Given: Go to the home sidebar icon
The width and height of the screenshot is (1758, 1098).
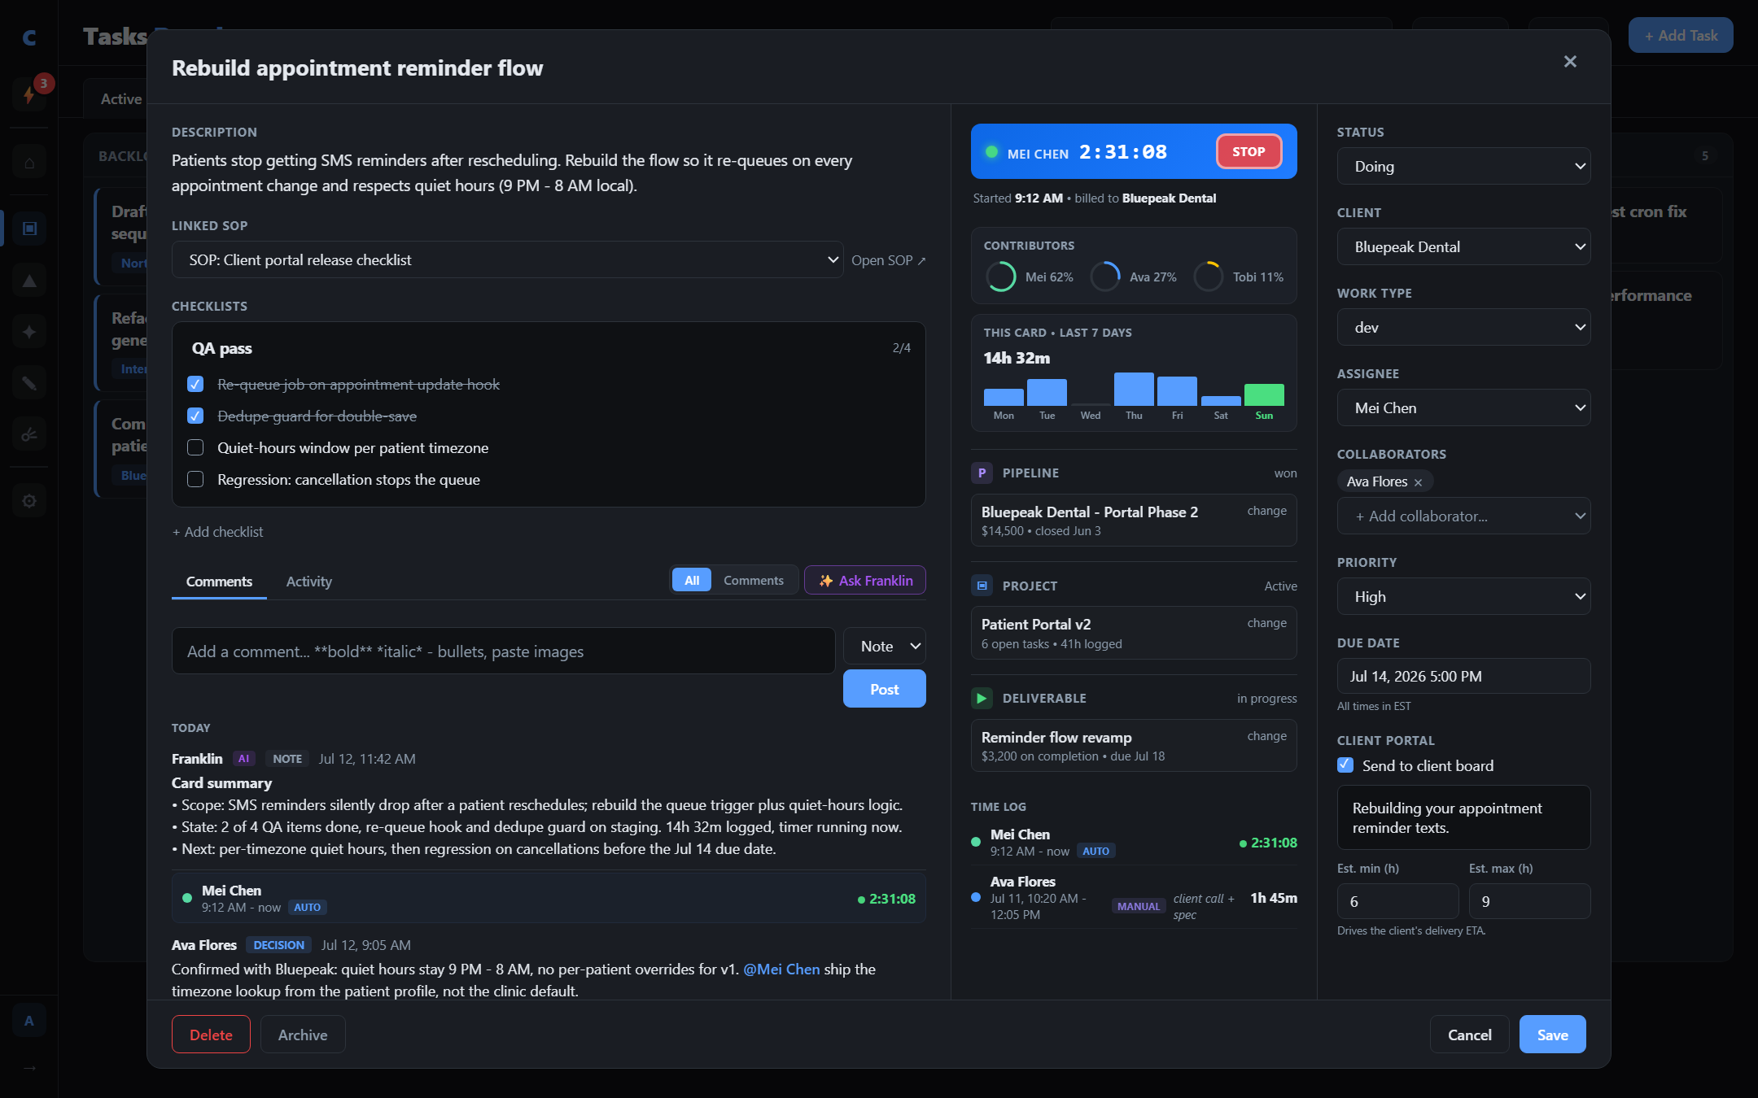Looking at the screenshot, I should [x=29, y=163].
